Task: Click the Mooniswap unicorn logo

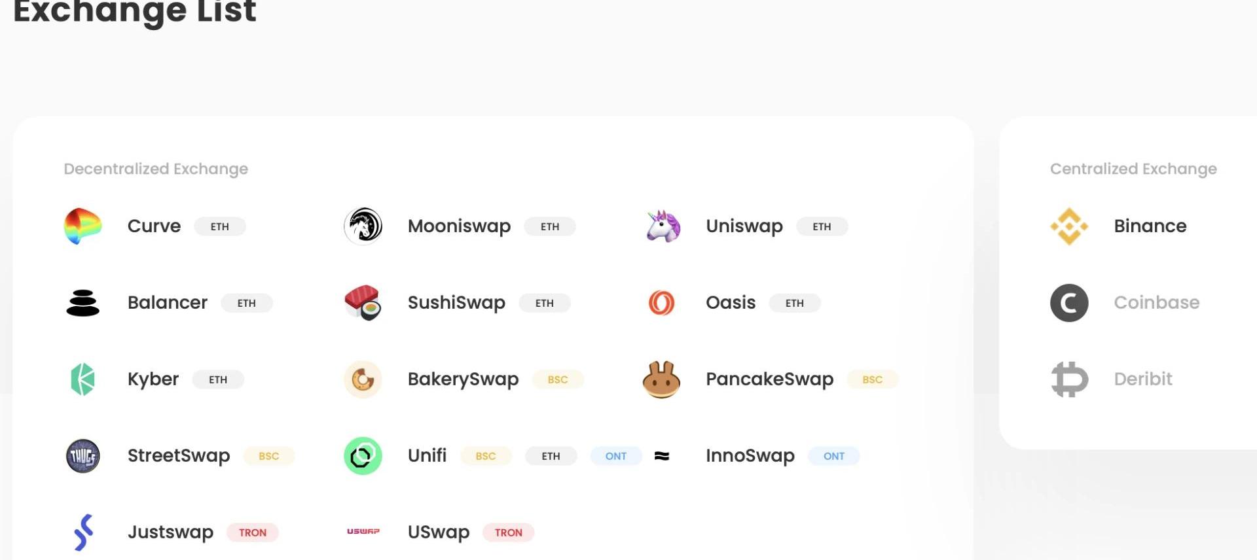Action: click(363, 226)
